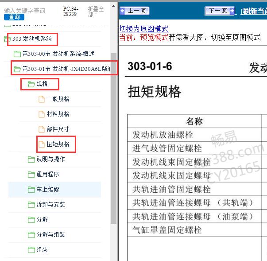Expand folder icon of 第303-00节 发动机系统-概述
267x261 pixels.
[17, 54]
